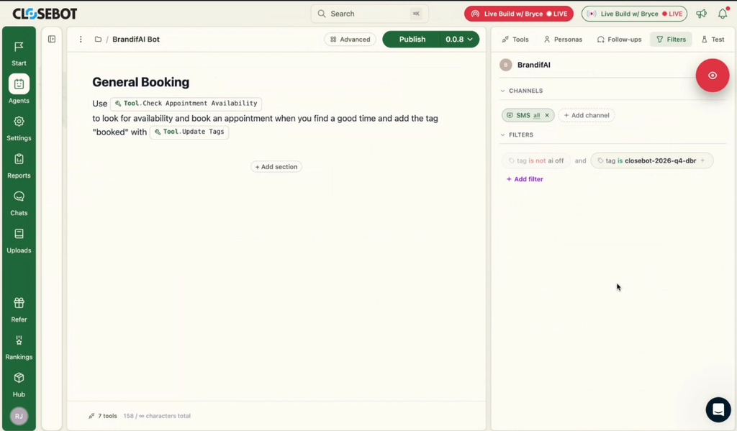The image size is (737, 431).
Task: Publish the bot
Action: [x=412, y=40]
